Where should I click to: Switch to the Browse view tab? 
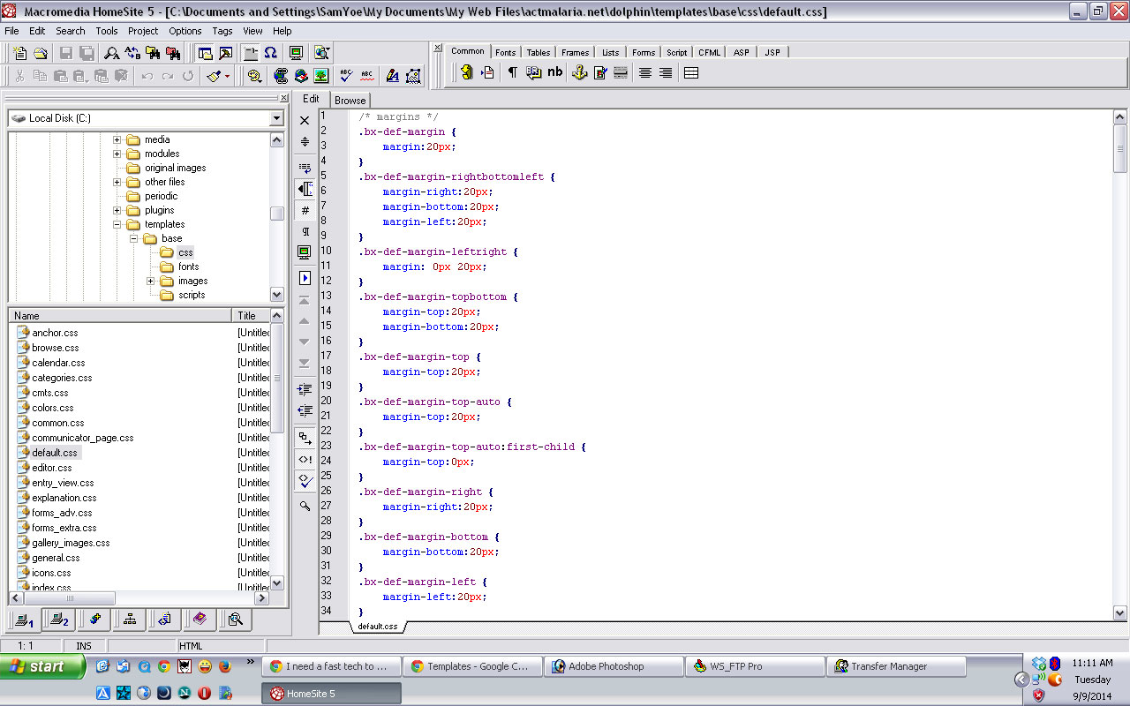click(350, 100)
